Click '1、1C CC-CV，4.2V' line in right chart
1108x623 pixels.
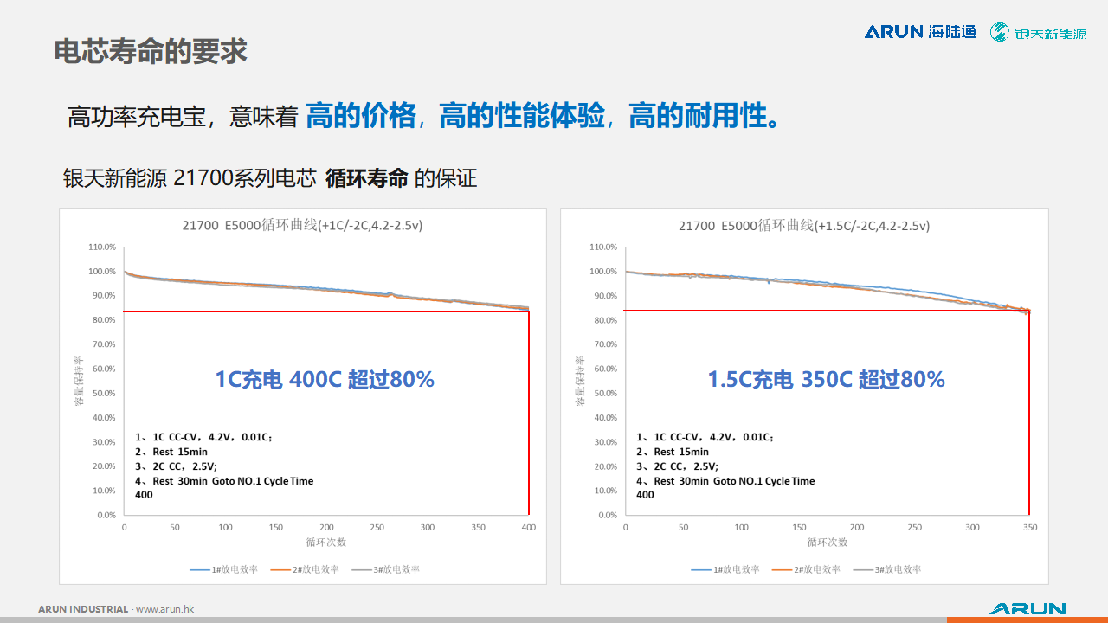click(x=705, y=437)
